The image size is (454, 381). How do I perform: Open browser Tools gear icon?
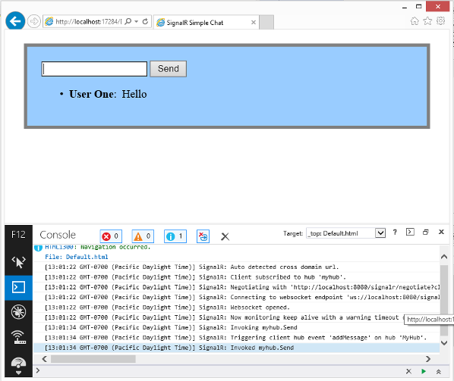click(x=440, y=20)
